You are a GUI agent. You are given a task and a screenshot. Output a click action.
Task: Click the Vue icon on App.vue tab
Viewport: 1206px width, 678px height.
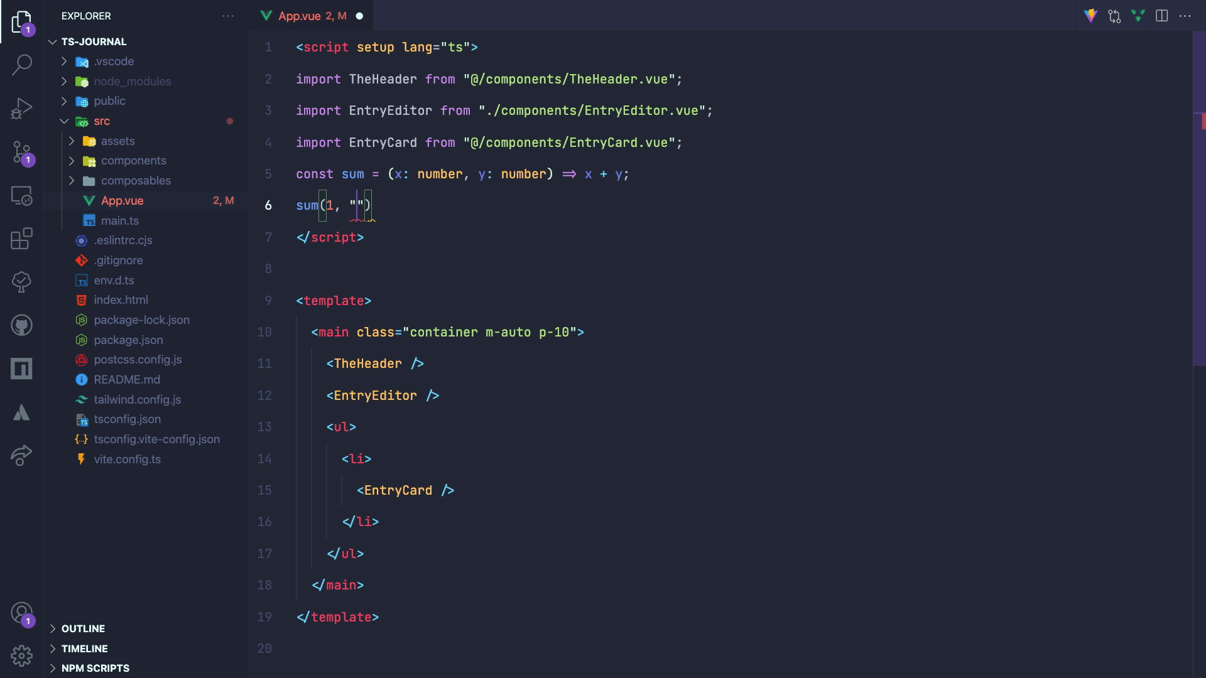click(266, 16)
